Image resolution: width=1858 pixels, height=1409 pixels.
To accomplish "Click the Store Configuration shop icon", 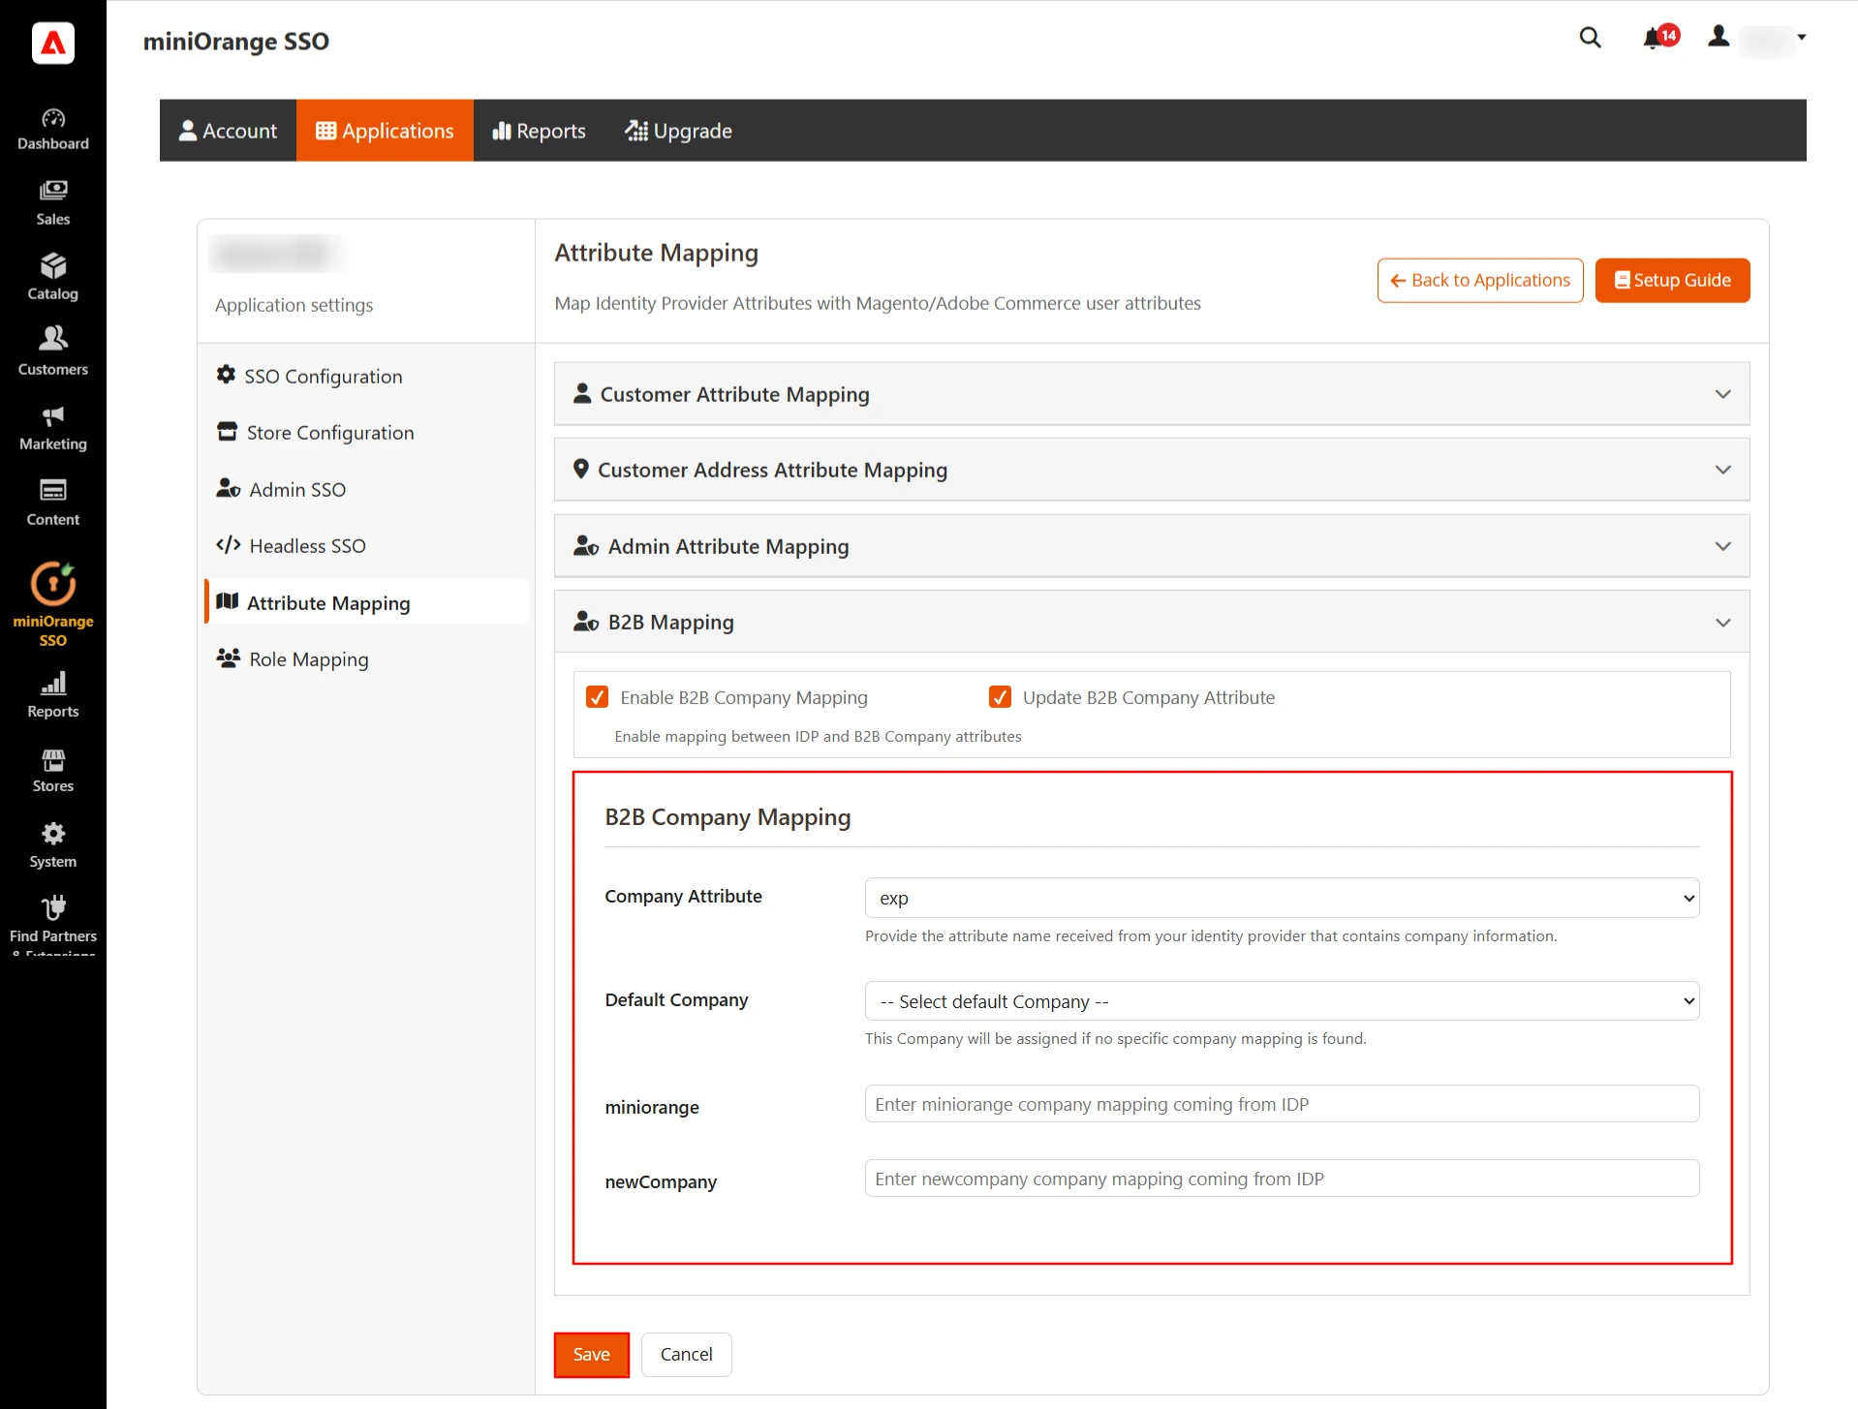I will click(x=228, y=432).
